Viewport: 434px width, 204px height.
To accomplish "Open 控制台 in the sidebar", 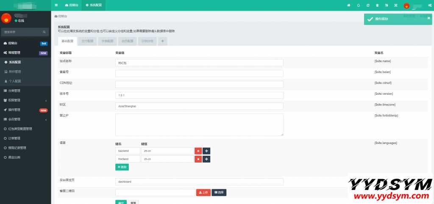I will 25,44.
